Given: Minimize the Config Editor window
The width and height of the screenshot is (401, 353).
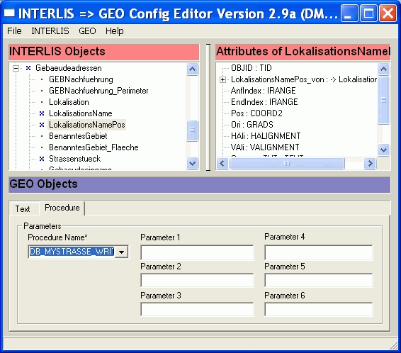Looking at the screenshot, I should [x=349, y=13].
